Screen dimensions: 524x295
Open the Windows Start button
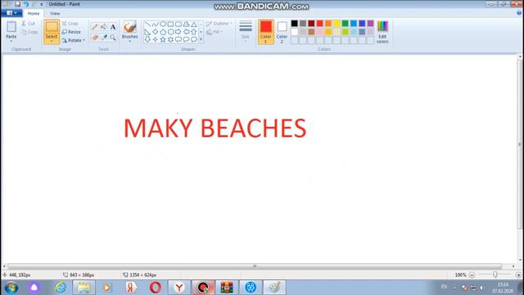[11, 288]
